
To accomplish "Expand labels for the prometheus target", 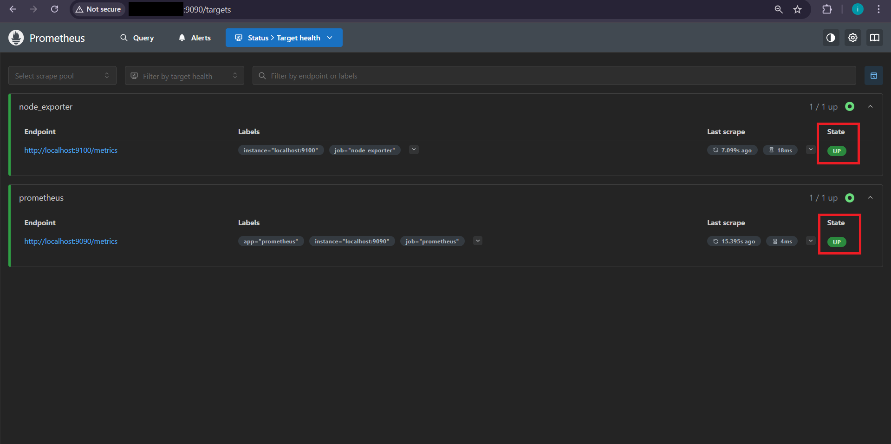I will tap(478, 241).
